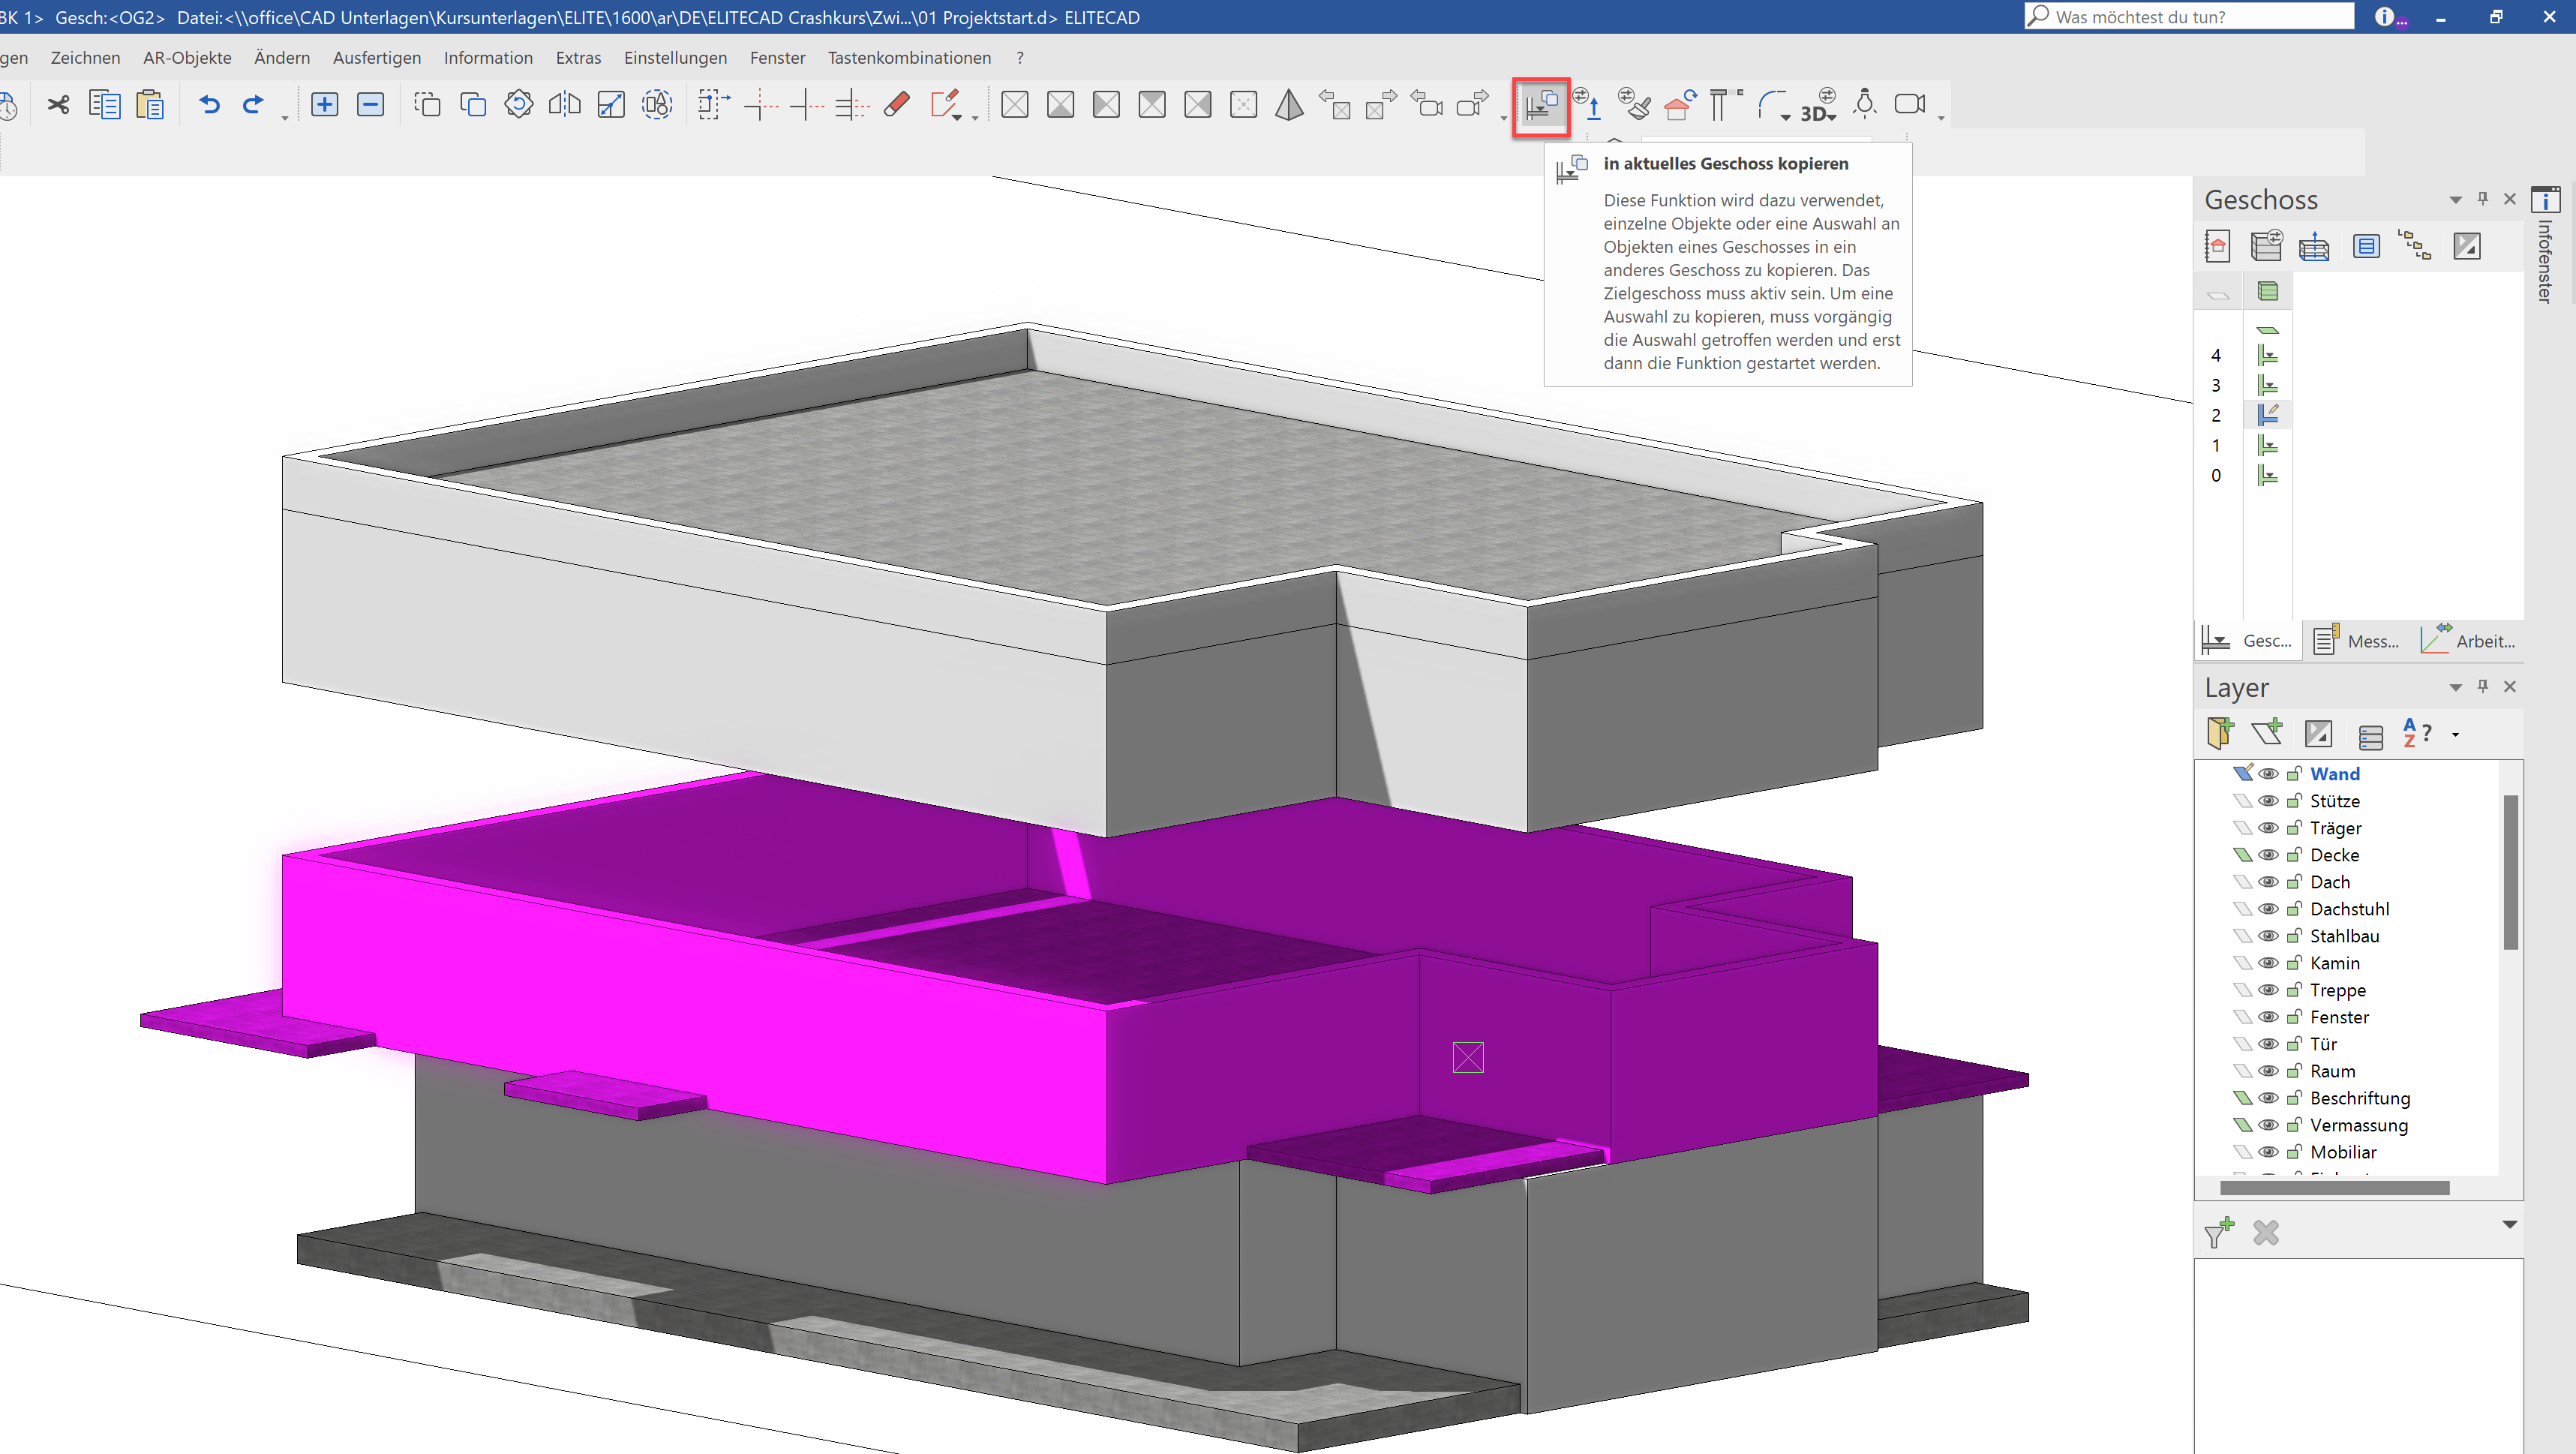
Task: Open the Infofenster side panel icon
Action: click(2545, 200)
